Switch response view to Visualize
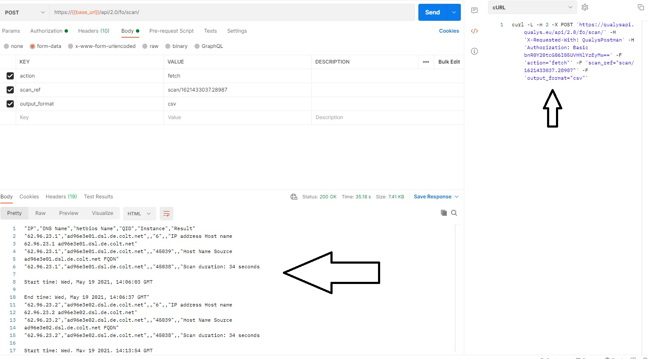 point(102,213)
